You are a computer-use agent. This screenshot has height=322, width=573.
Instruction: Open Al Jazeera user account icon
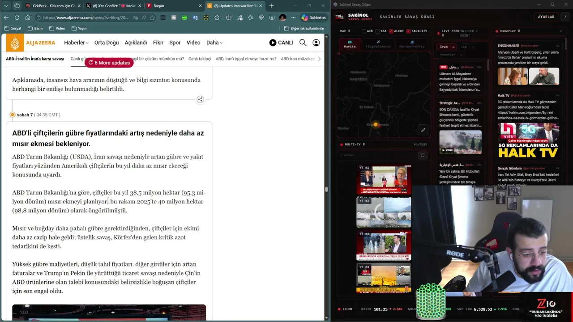click(316, 42)
